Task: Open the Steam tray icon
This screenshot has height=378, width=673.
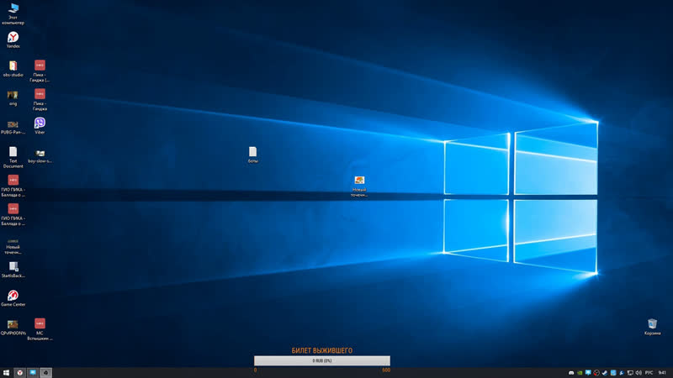Action: click(x=605, y=373)
